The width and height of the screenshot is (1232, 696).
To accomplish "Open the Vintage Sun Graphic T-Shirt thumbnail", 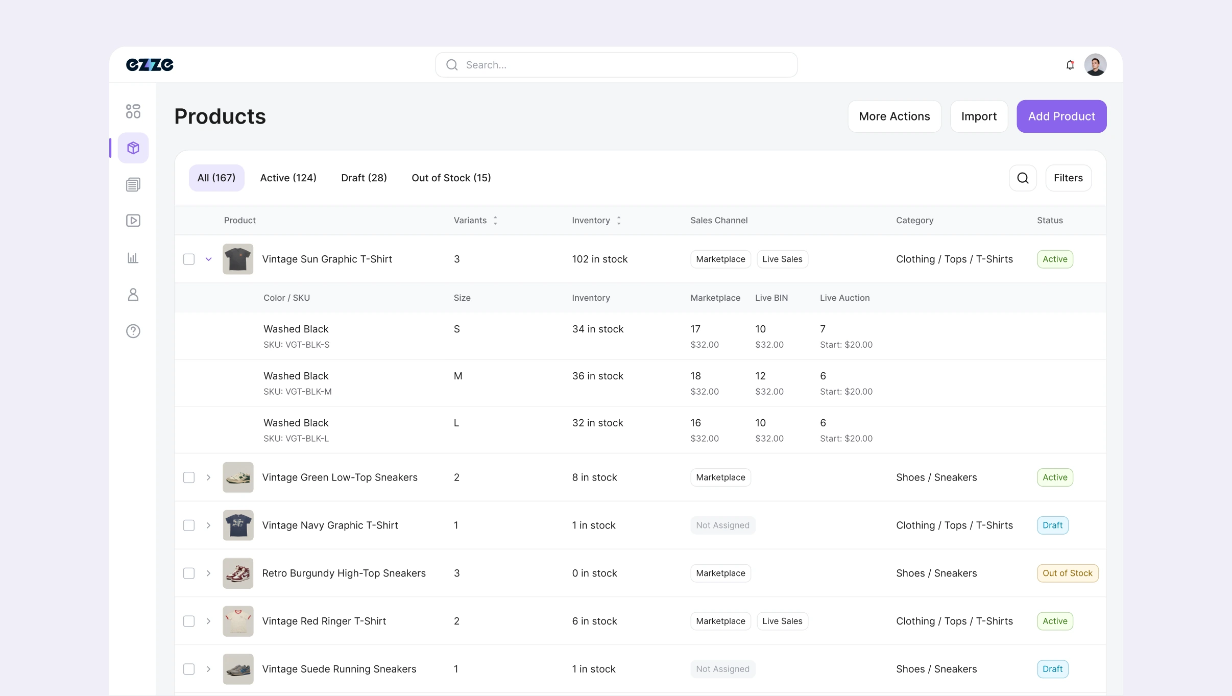I will click(238, 259).
